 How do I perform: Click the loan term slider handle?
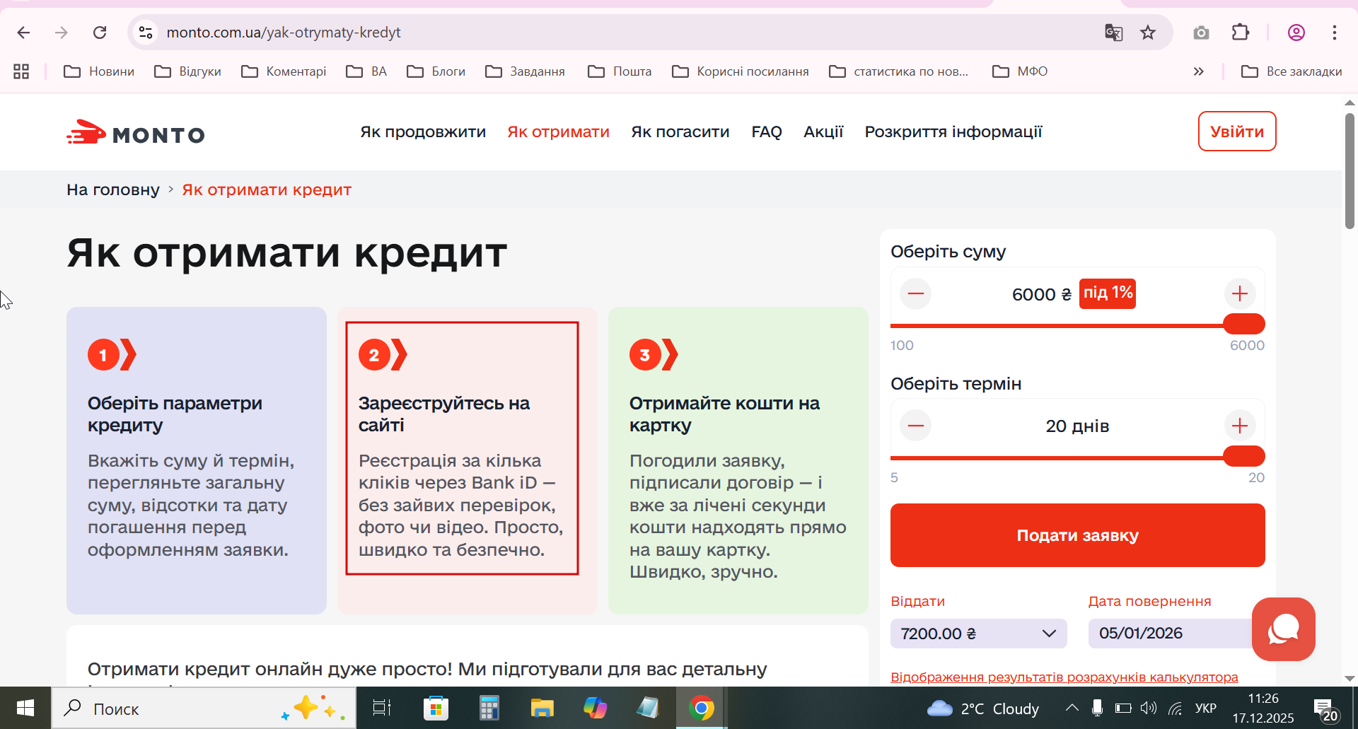click(x=1244, y=456)
